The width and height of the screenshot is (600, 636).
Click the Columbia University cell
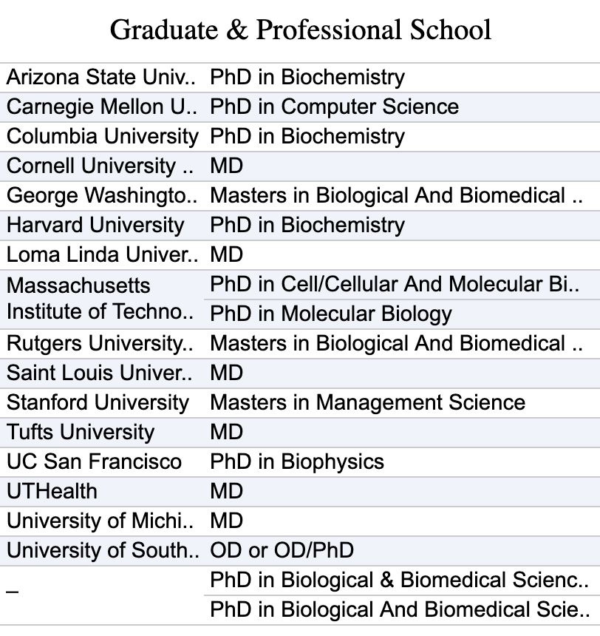[x=102, y=137]
